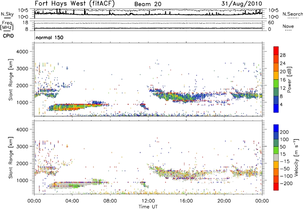Select the 'N.Sky' legend label
Screen dimensions: 303x209
7,14
